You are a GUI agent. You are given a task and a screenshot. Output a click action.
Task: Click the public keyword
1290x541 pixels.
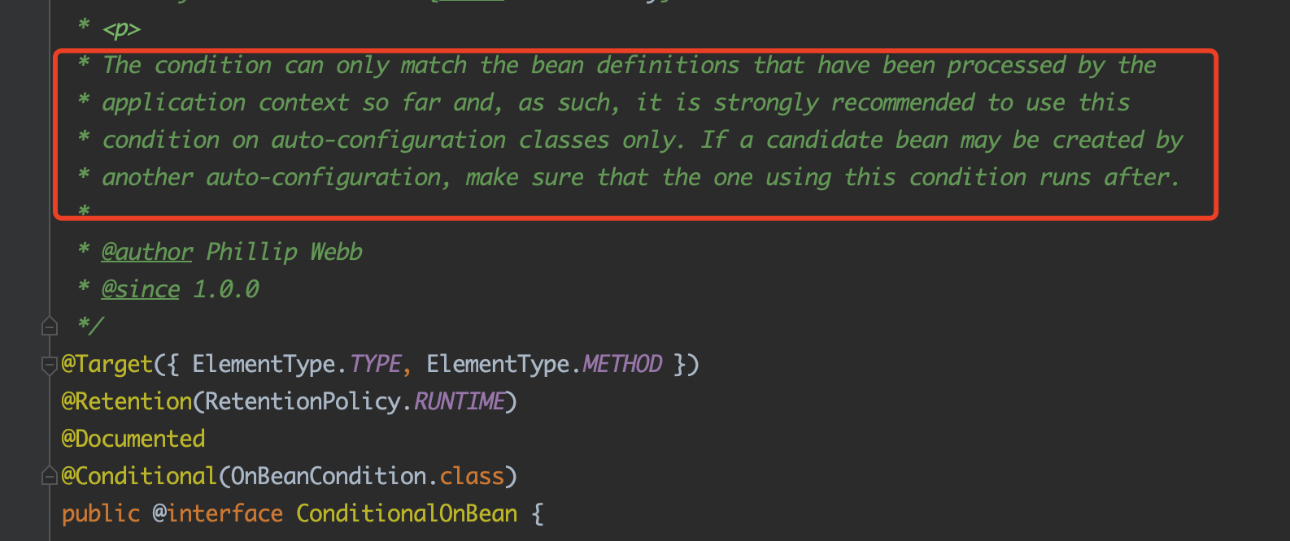[x=101, y=513]
